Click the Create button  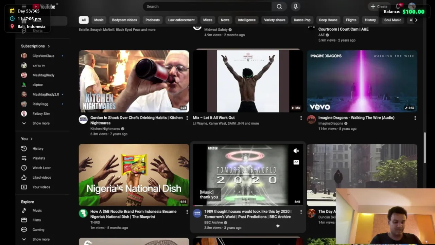(379, 6)
